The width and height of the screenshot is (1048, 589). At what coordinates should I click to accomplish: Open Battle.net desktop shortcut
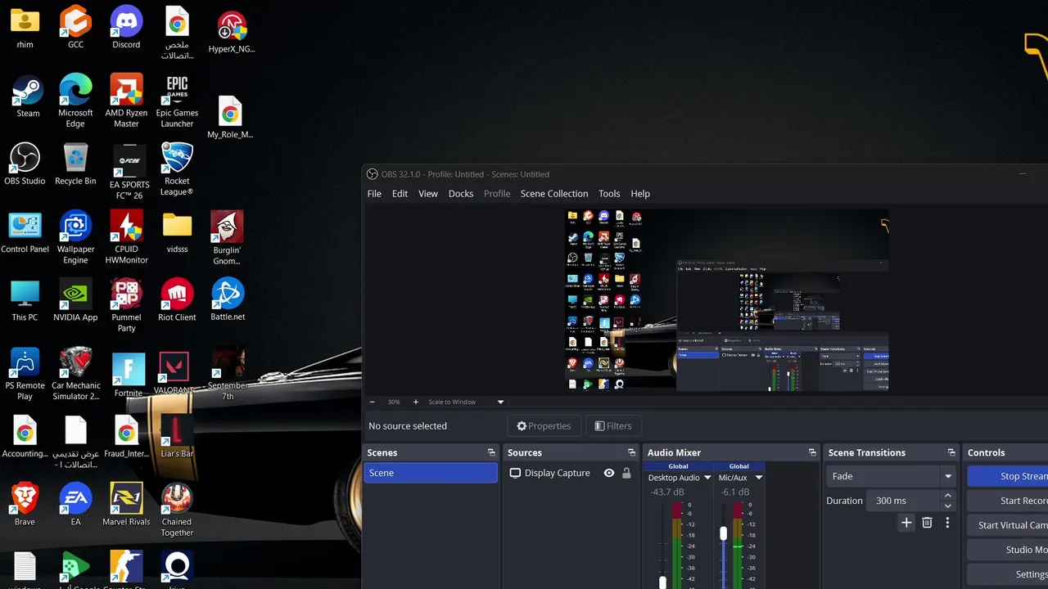point(228,301)
